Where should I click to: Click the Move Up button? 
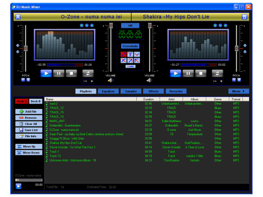click(29, 146)
